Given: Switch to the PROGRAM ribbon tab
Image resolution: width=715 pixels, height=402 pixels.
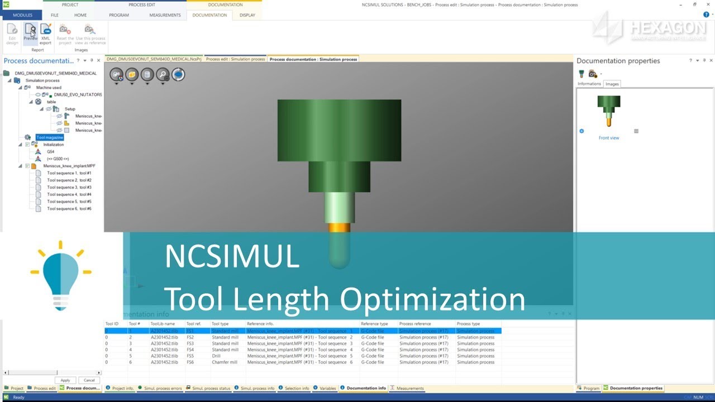Looking at the screenshot, I should [119, 15].
